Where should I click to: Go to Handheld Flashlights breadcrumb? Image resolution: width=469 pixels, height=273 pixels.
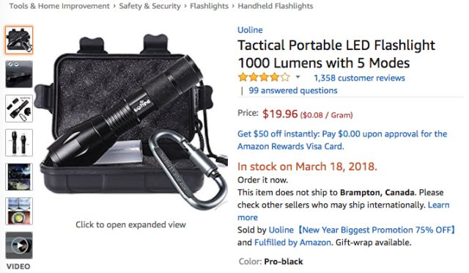pos(276,6)
